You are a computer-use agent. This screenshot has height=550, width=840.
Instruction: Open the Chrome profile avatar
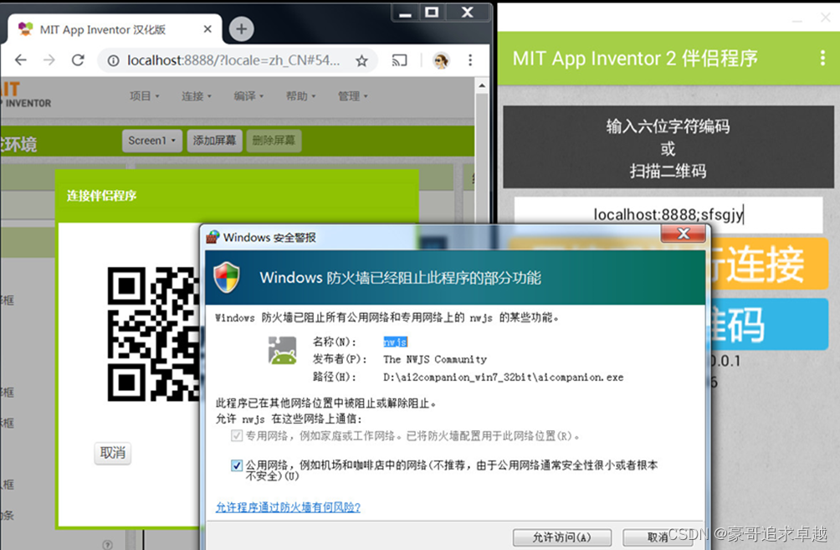(x=441, y=60)
